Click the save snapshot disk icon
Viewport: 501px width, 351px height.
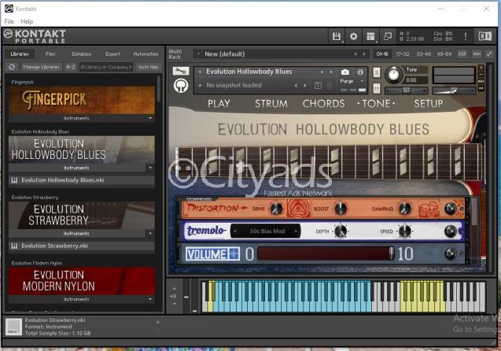(318, 85)
